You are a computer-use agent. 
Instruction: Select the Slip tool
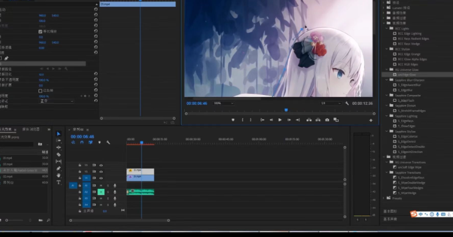point(59,161)
